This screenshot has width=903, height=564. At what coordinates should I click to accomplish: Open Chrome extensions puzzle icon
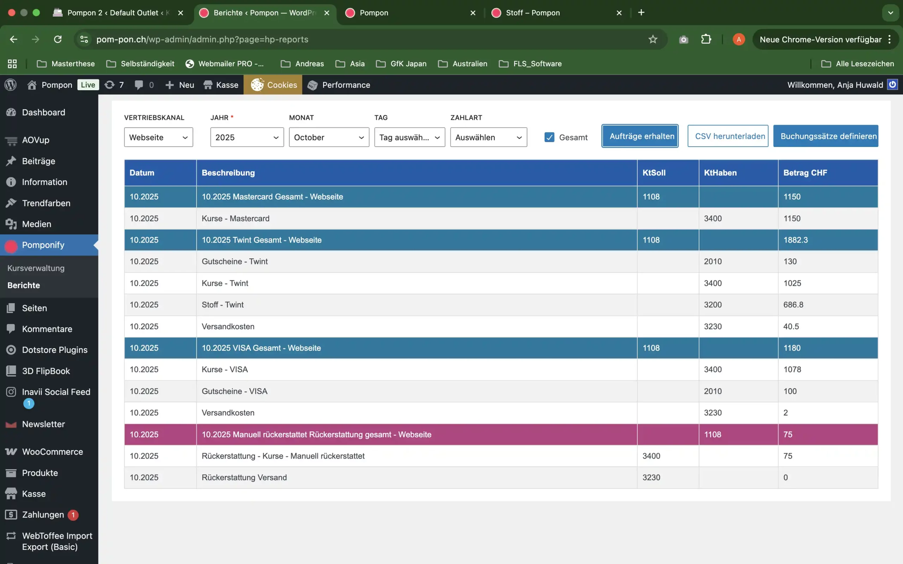[x=705, y=39]
